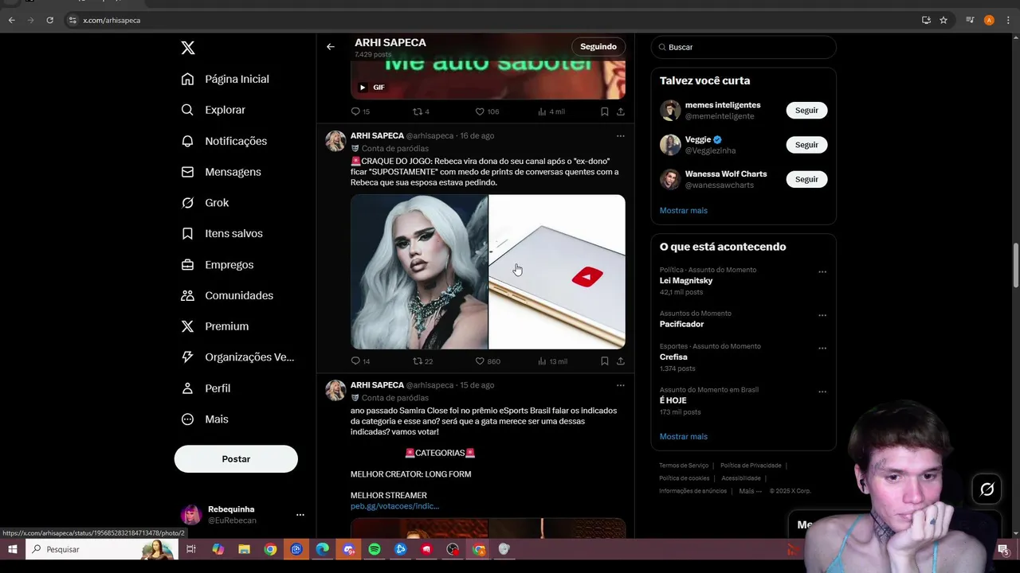Open Premium in the sidebar

point(215,326)
